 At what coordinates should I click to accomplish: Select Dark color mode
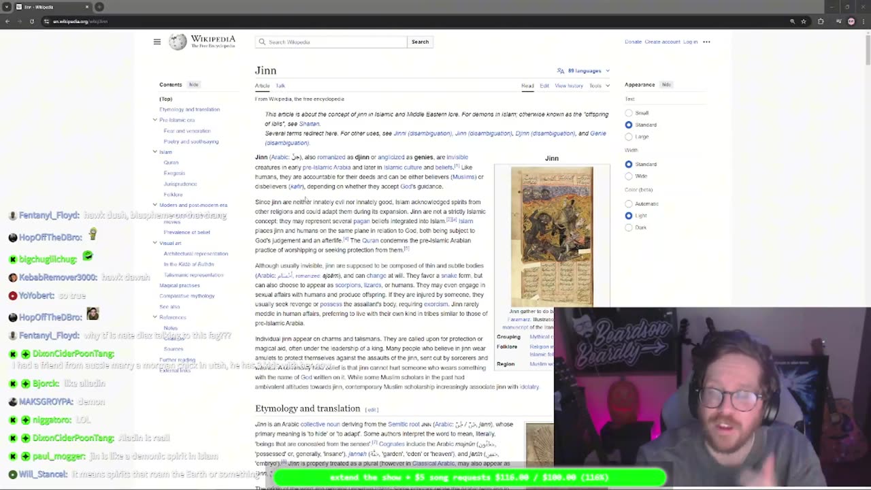(629, 227)
